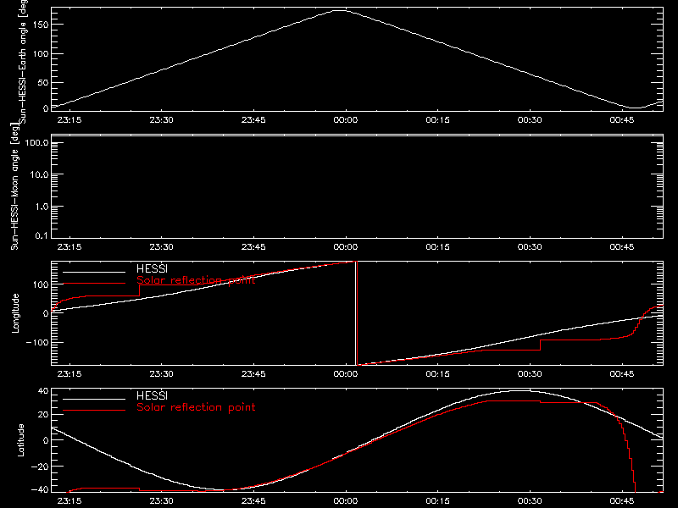Click 23:45 tick label under Longitude plot

tap(253, 373)
